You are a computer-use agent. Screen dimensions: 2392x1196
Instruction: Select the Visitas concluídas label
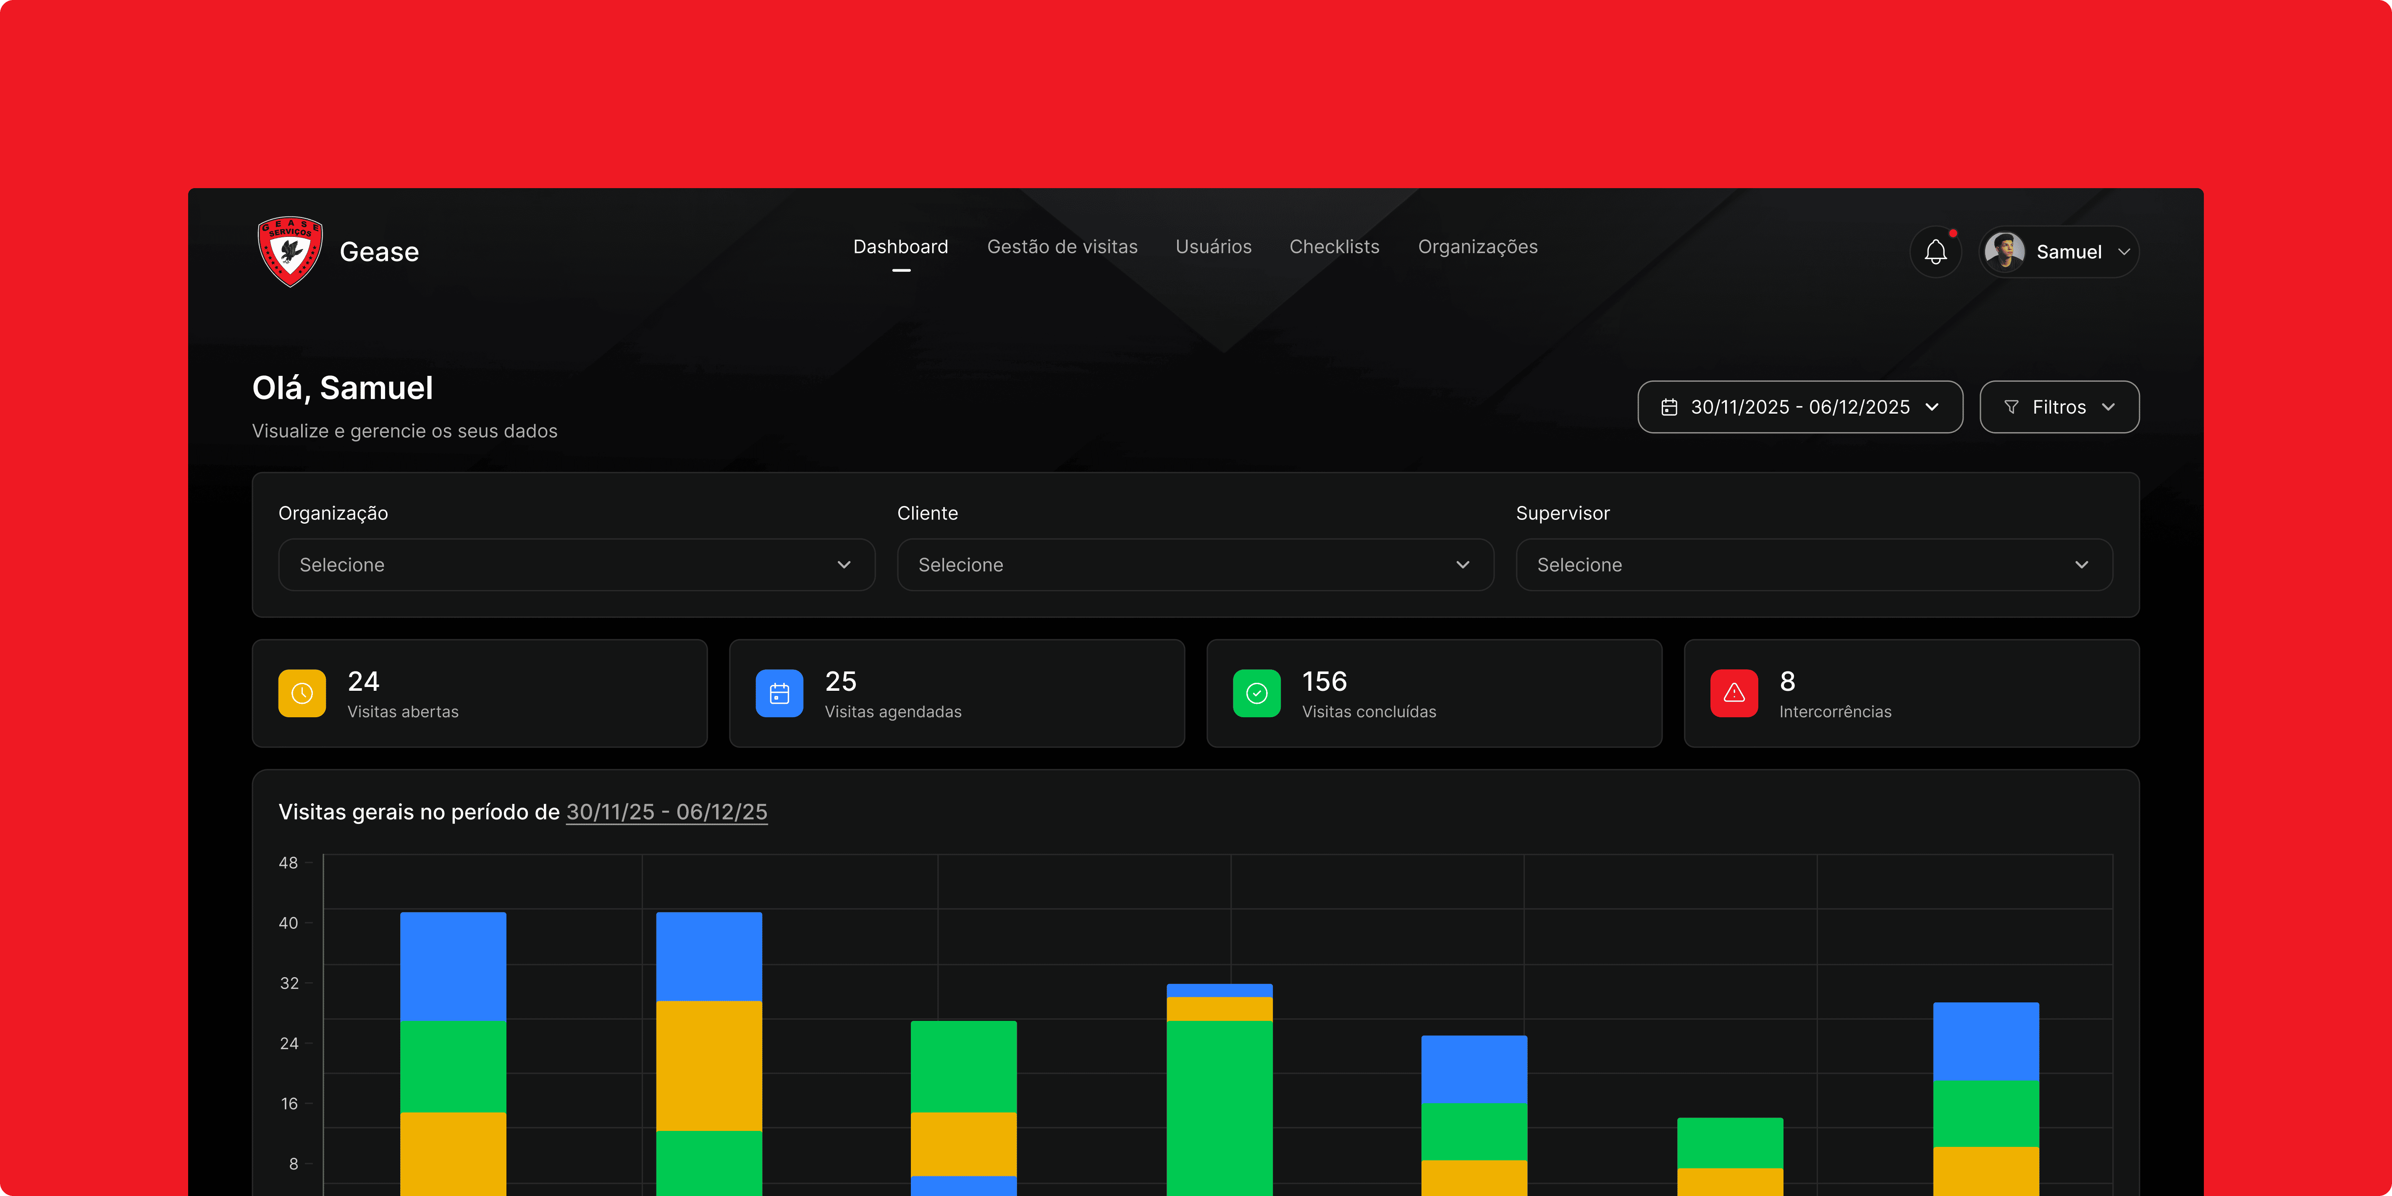point(1369,712)
